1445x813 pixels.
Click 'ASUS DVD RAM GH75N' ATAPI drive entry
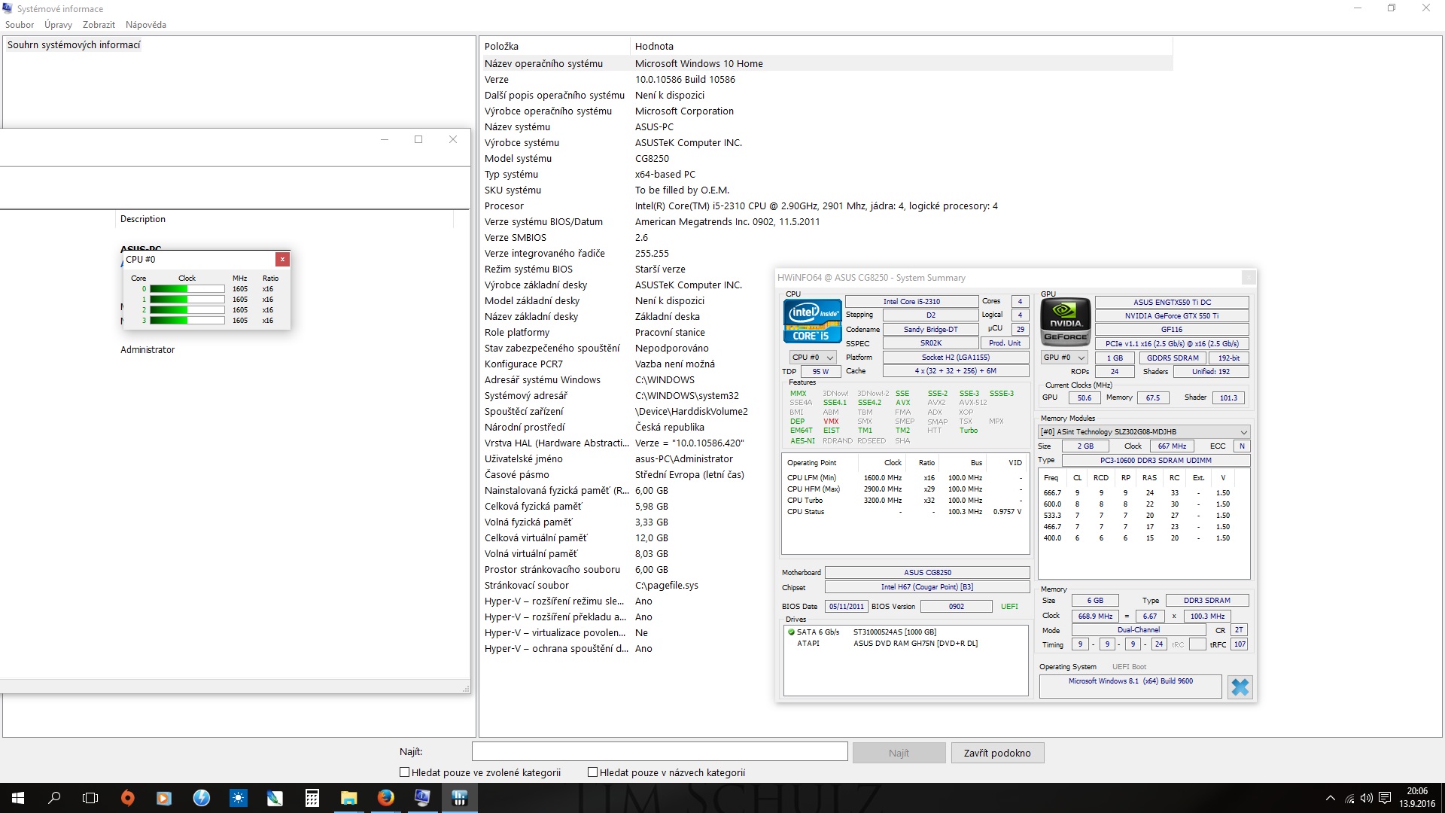click(915, 644)
